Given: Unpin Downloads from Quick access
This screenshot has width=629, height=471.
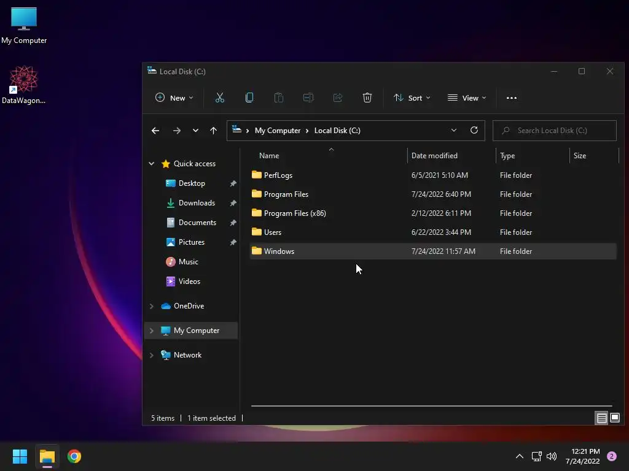Looking at the screenshot, I should point(233,203).
